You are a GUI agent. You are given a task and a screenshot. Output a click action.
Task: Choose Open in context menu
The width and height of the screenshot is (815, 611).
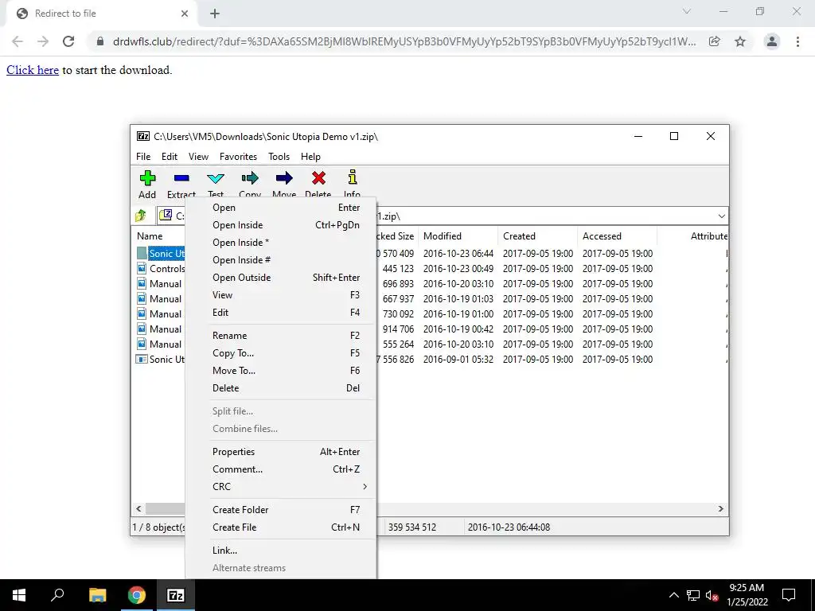pyautogui.click(x=281, y=208)
